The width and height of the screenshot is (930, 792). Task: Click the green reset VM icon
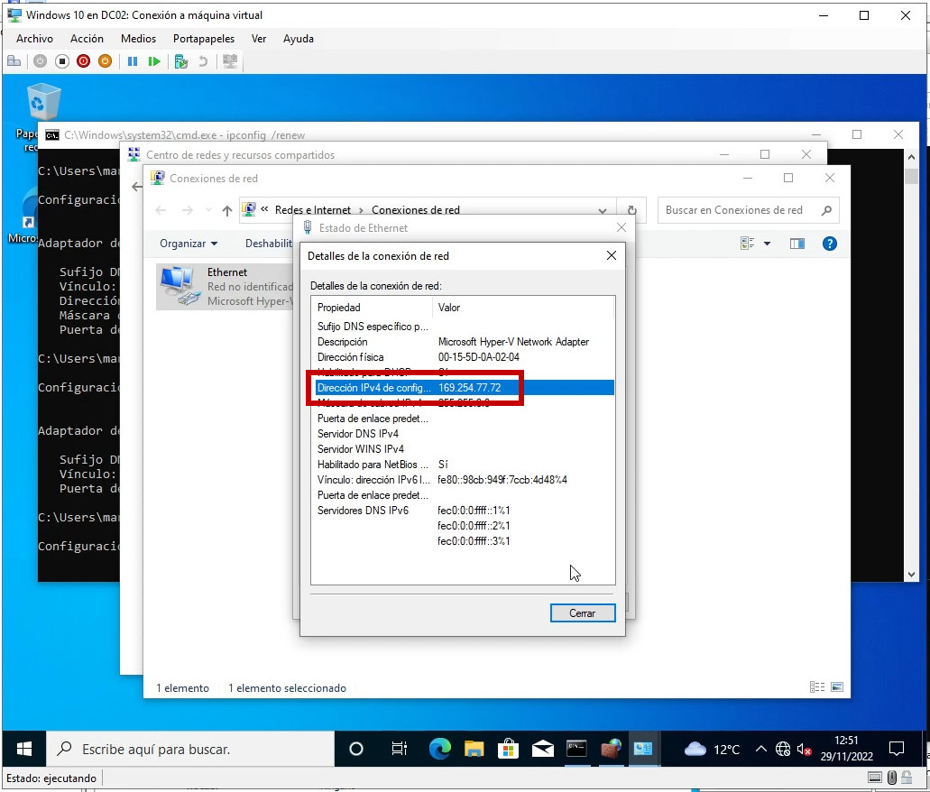[x=154, y=61]
